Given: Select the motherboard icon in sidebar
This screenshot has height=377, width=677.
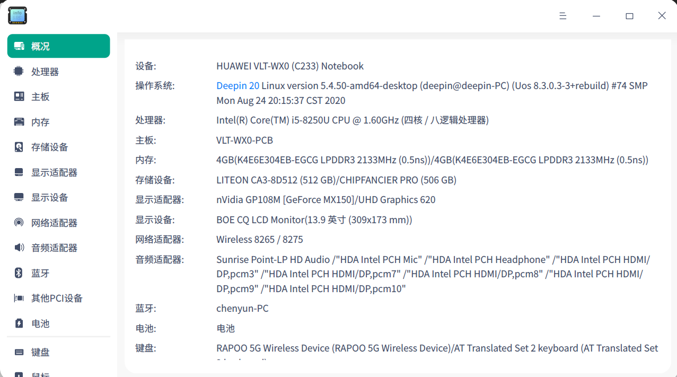Looking at the screenshot, I should [x=19, y=97].
